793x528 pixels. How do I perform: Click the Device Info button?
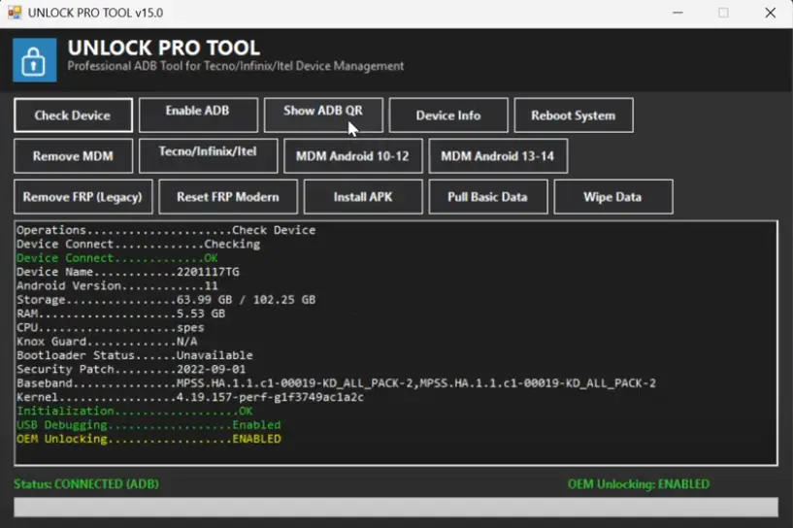click(x=448, y=115)
